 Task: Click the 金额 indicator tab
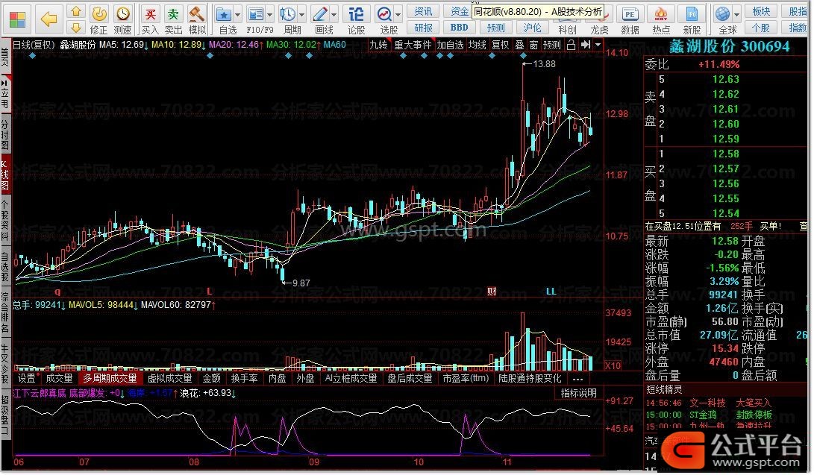pos(211,379)
